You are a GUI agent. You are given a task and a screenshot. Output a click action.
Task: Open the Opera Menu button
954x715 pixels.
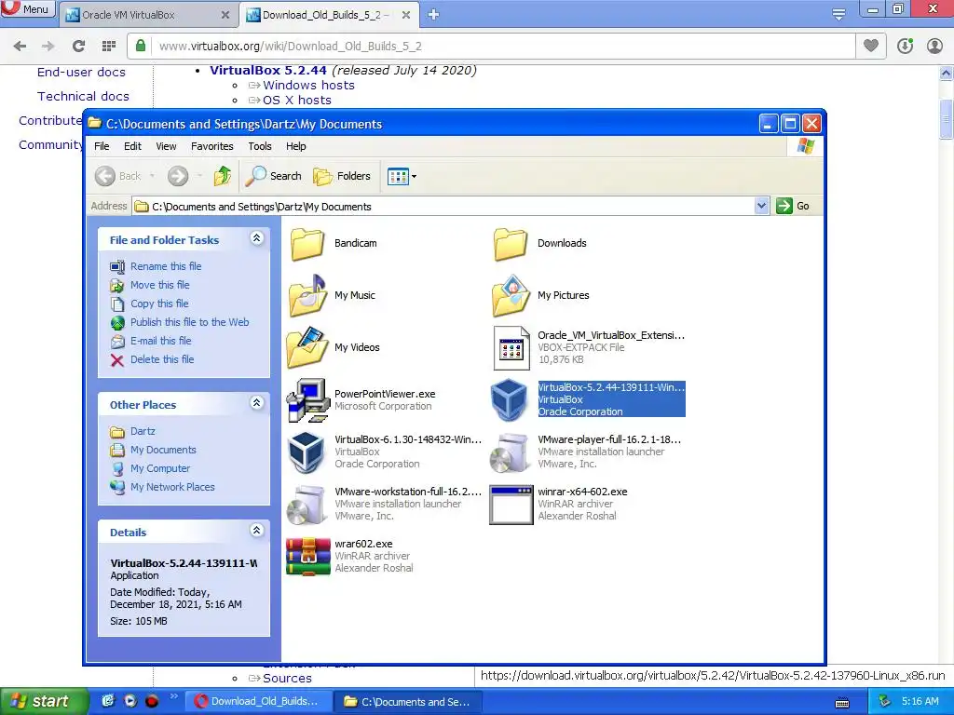27,9
